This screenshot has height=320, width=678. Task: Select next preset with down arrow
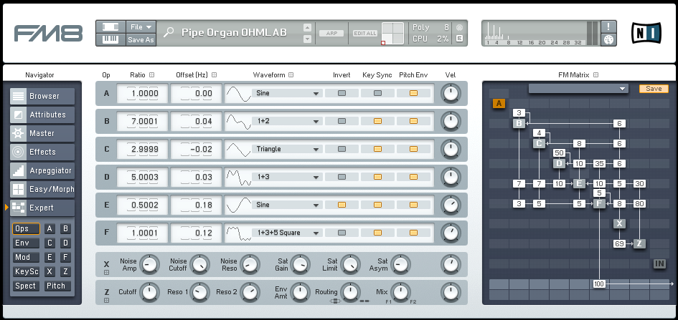point(308,39)
